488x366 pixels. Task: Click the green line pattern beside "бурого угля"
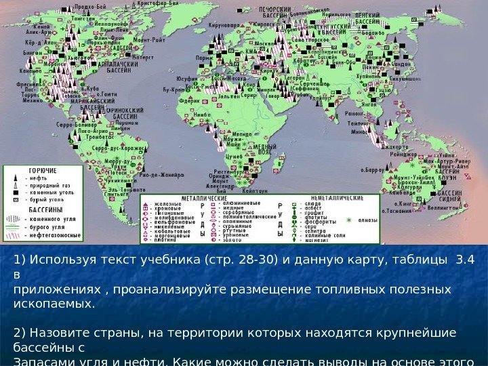point(13,227)
